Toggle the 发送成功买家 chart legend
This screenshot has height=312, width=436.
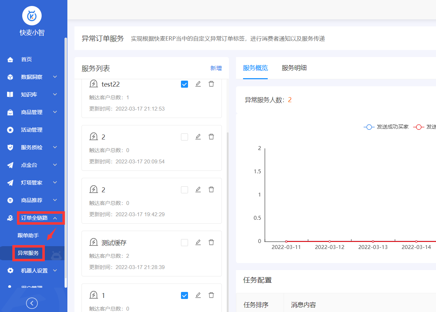point(386,127)
